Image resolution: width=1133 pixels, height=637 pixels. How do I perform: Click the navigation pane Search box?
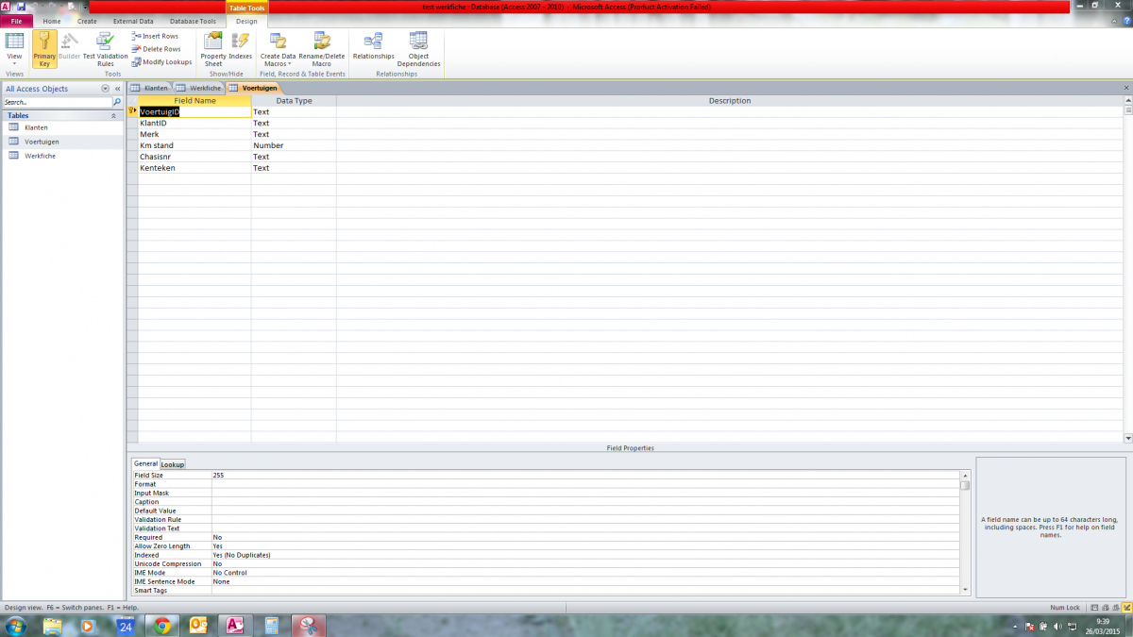click(57, 102)
